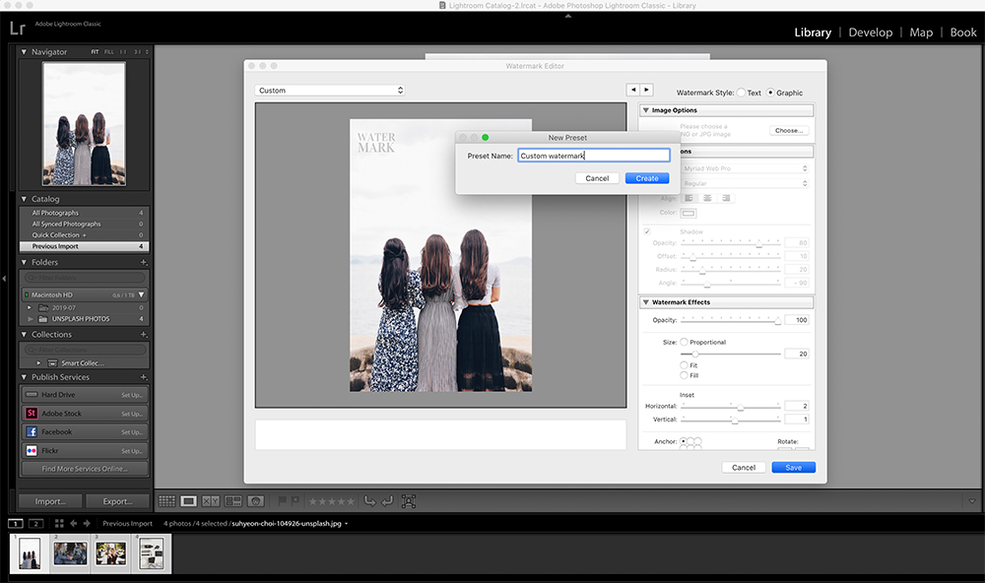Collapse the Watermark Effects section
The width and height of the screenshot is (985, 583).
point(645,301)
